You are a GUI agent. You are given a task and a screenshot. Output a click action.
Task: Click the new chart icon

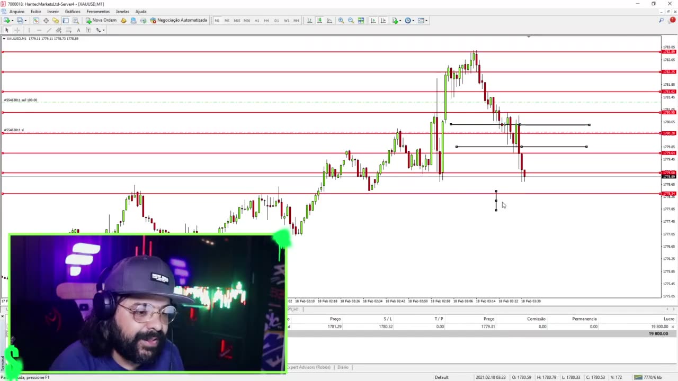[x=7, y=21]
